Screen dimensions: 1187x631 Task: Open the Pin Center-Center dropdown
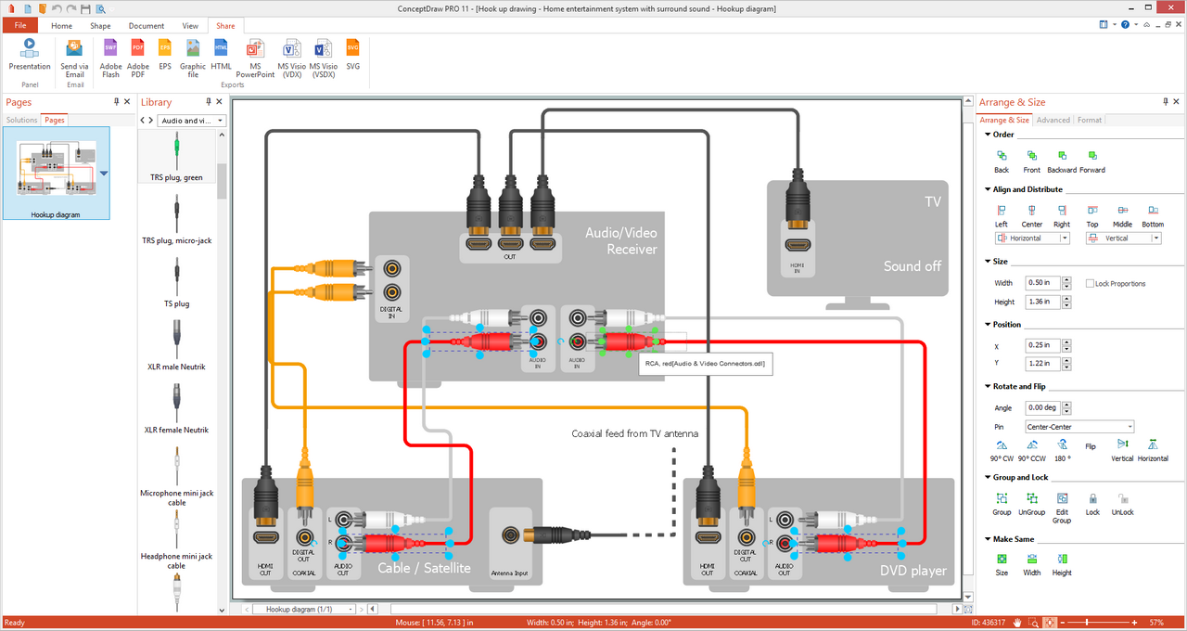pyautogui.click(x=1079, y=427)
